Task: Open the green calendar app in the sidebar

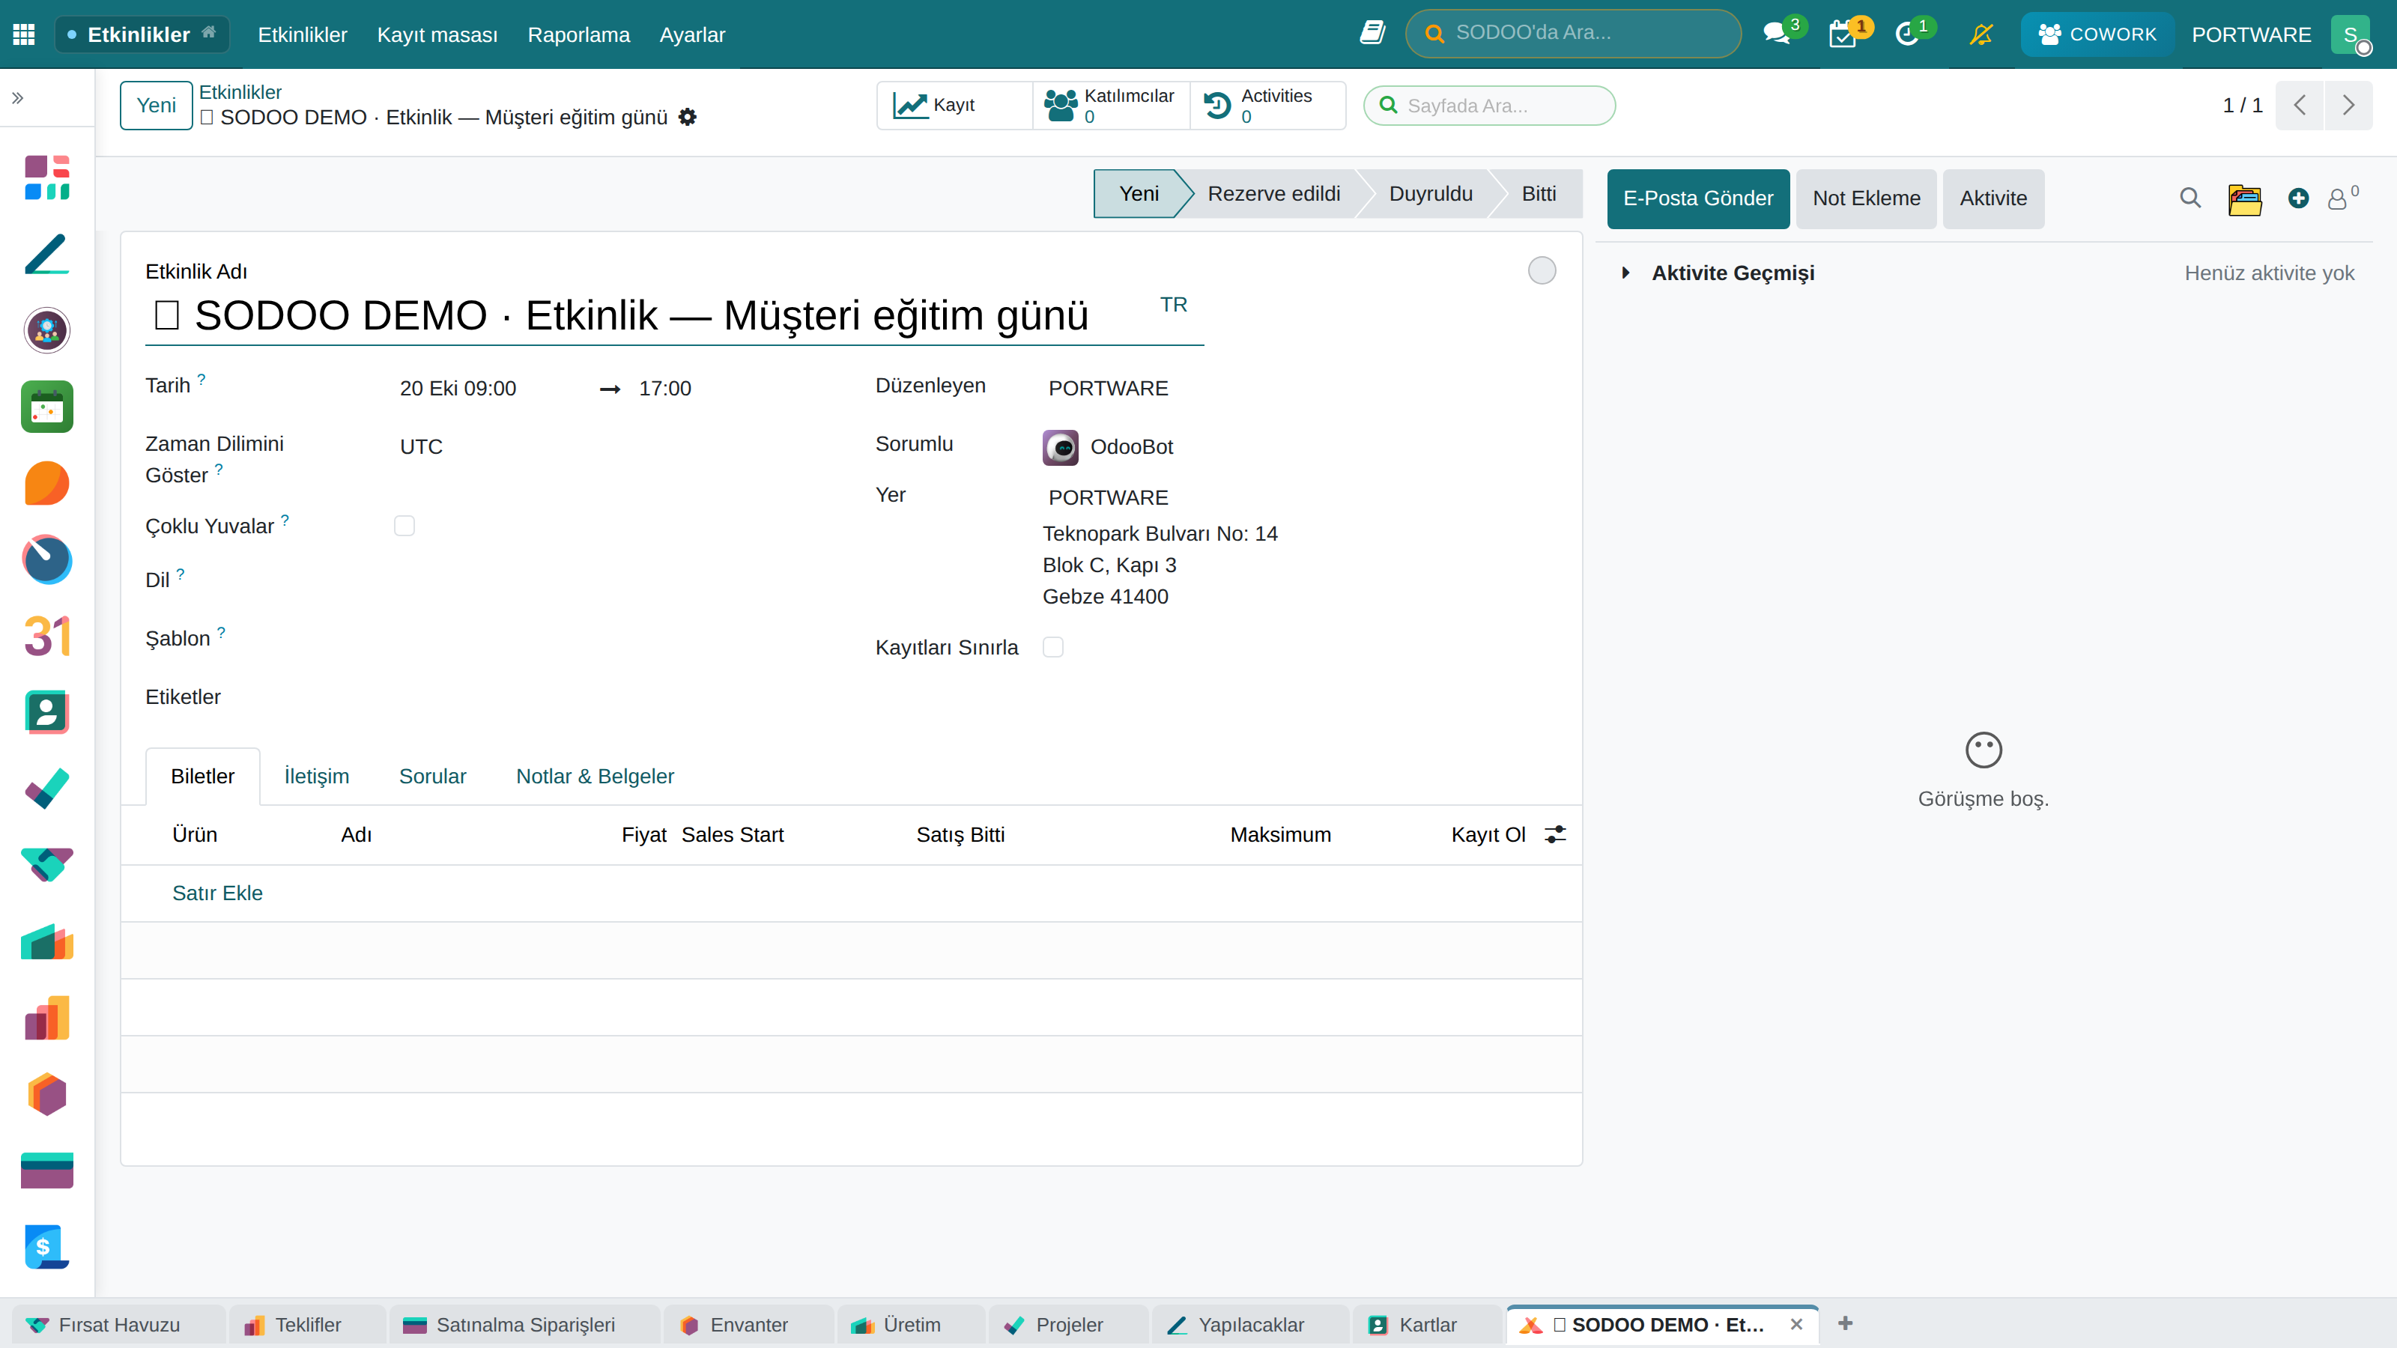Action: [46, 407]
